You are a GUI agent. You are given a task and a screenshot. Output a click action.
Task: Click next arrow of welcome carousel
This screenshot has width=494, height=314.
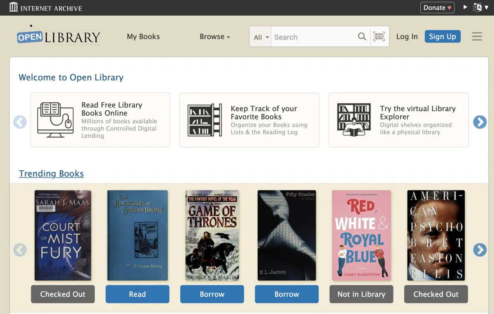(480, 122)
